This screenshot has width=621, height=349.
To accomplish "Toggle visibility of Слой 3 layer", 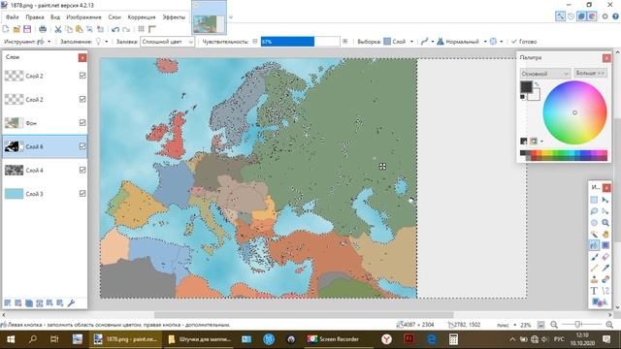I will pos(82,194).
